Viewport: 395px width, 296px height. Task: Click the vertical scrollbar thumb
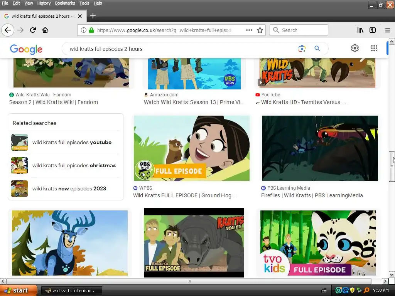coord(392,166)
